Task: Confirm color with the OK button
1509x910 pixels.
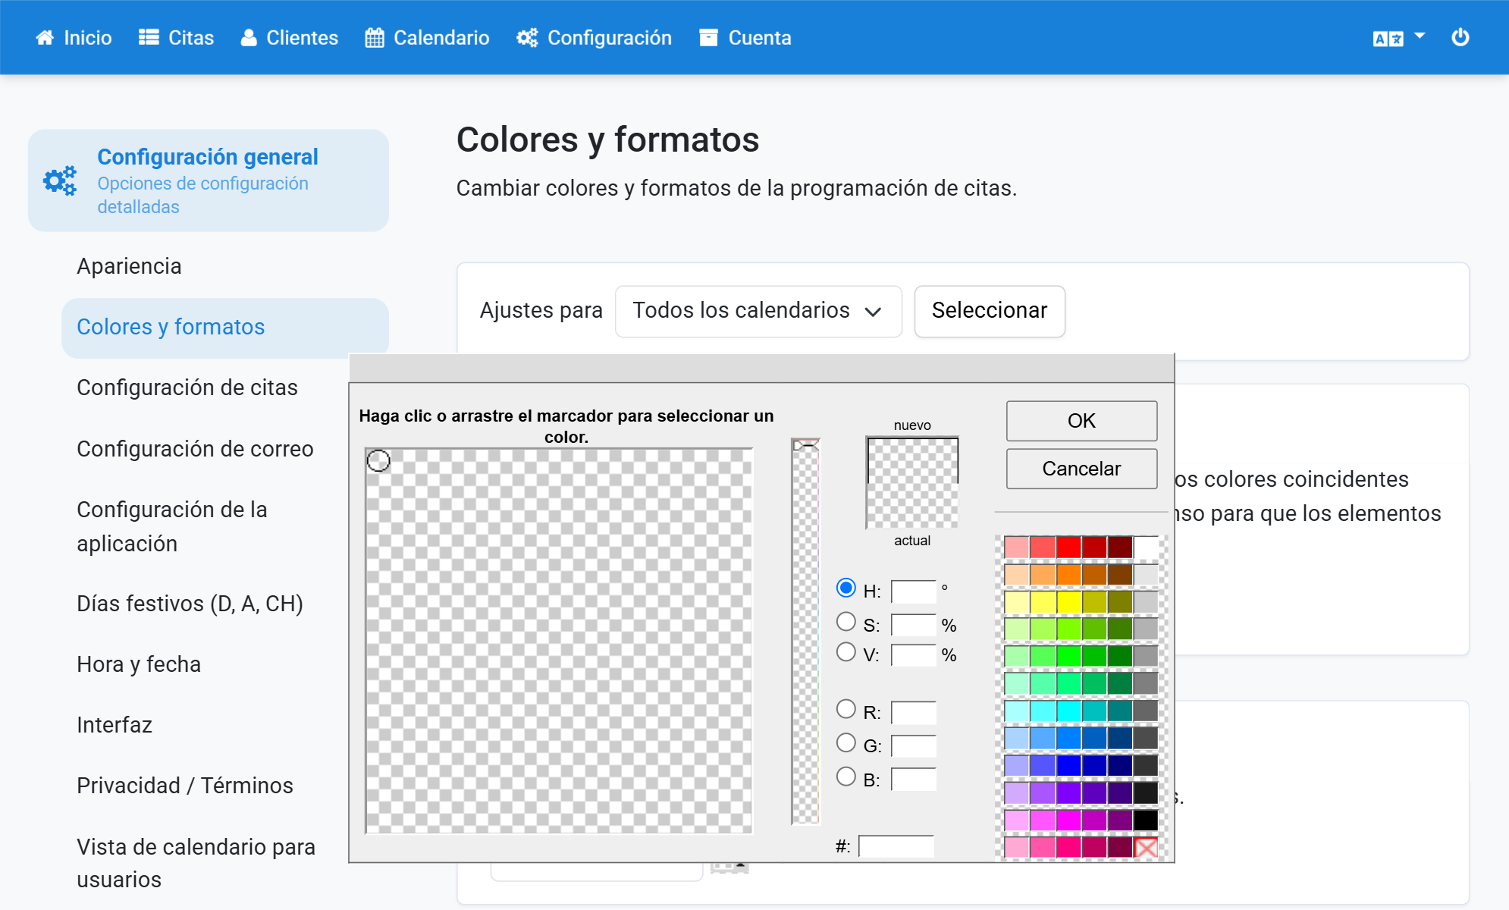Action: [x=1081, y=421]
